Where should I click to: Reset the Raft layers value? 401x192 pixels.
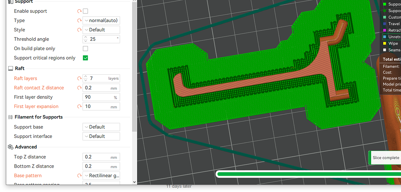[79, 79]
